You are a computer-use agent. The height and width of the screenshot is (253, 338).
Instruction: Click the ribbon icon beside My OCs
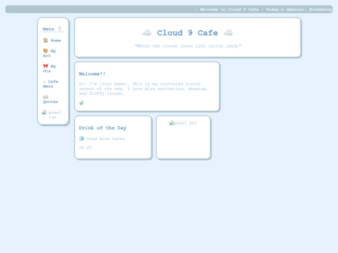click(46, 66)
